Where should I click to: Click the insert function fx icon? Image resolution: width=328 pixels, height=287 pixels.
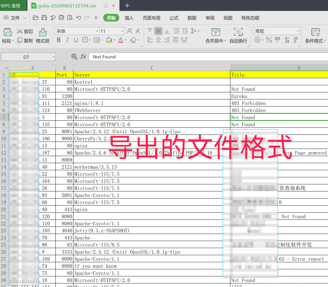click(x=83, y=57)
